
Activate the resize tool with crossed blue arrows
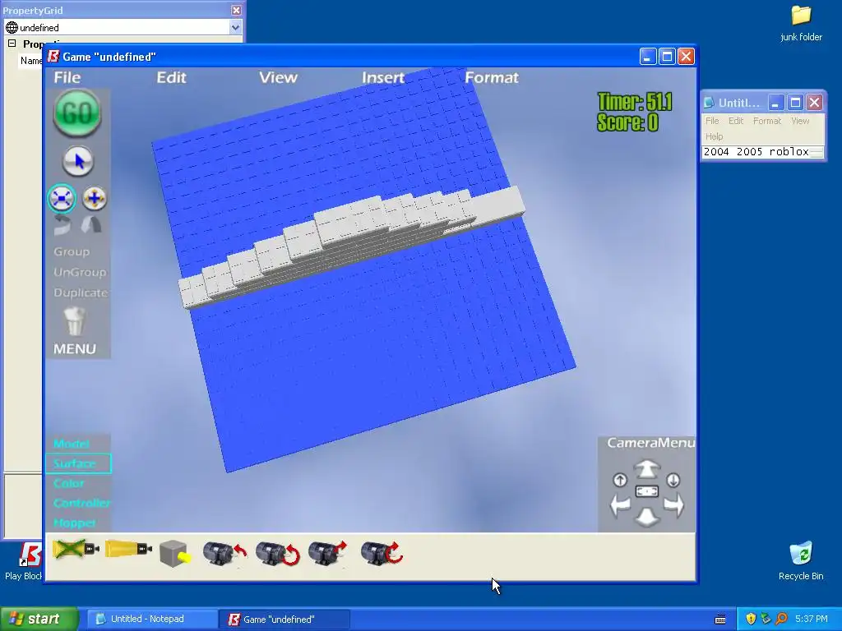point(62,199)
